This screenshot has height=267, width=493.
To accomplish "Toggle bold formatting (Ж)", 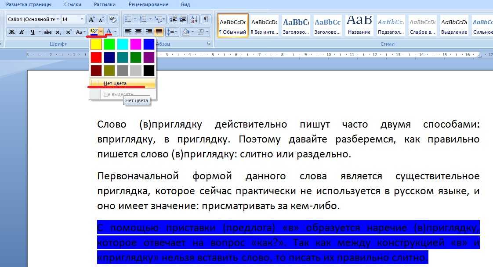I will pyautogui.click(x=12, y=32).
